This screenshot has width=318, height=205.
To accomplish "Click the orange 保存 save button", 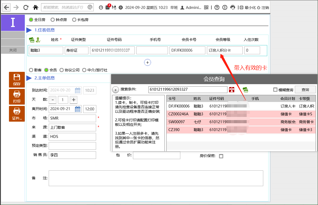I will pos(17,80).
